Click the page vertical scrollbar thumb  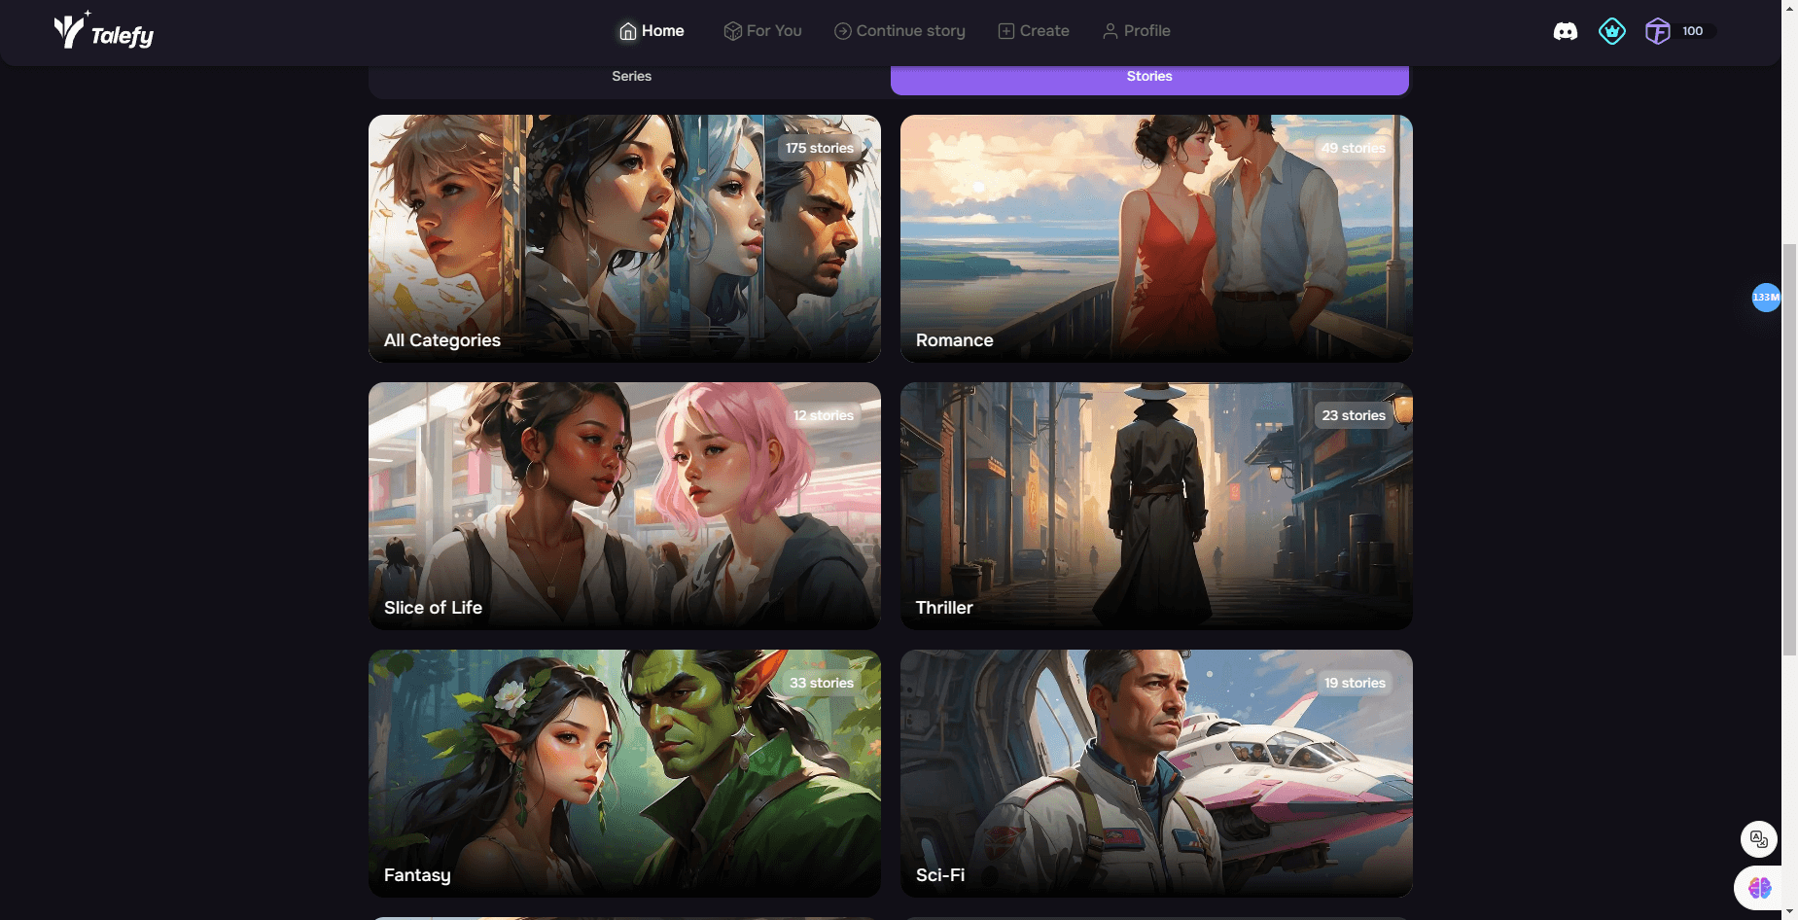coord(1788,447)
